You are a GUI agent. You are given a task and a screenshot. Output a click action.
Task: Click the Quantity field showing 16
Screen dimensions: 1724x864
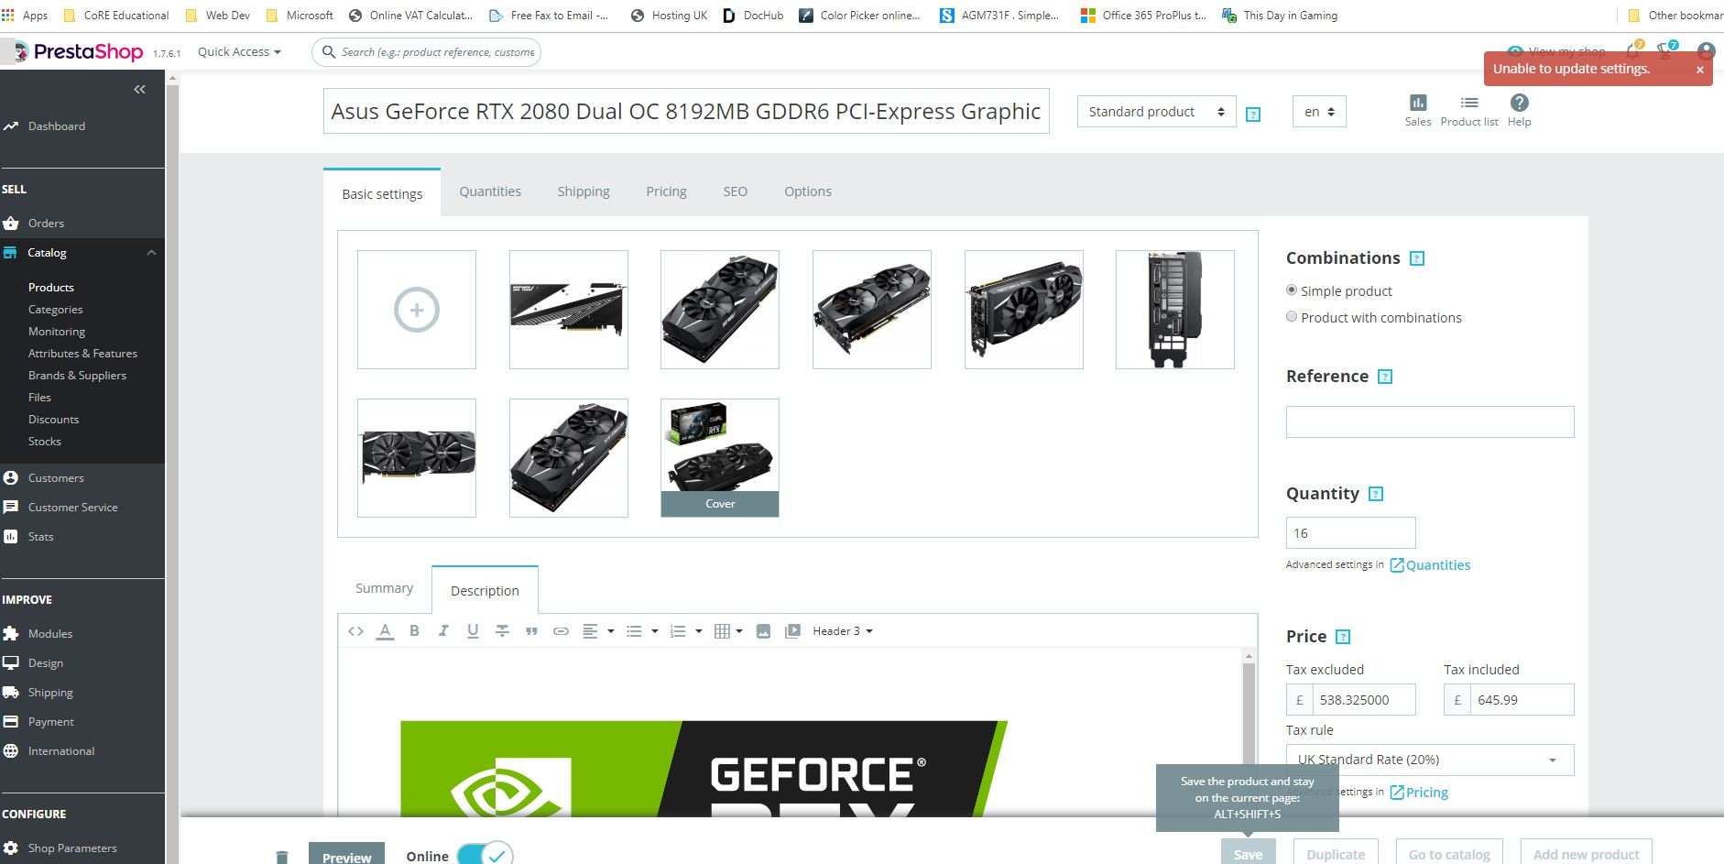(x=1350, y=533)
